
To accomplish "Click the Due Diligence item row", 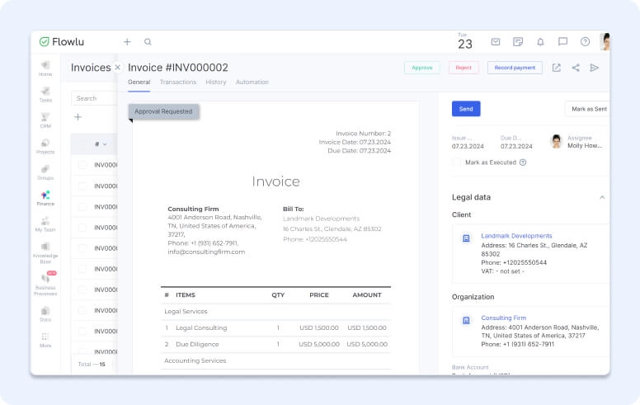I will click(275, 344).
